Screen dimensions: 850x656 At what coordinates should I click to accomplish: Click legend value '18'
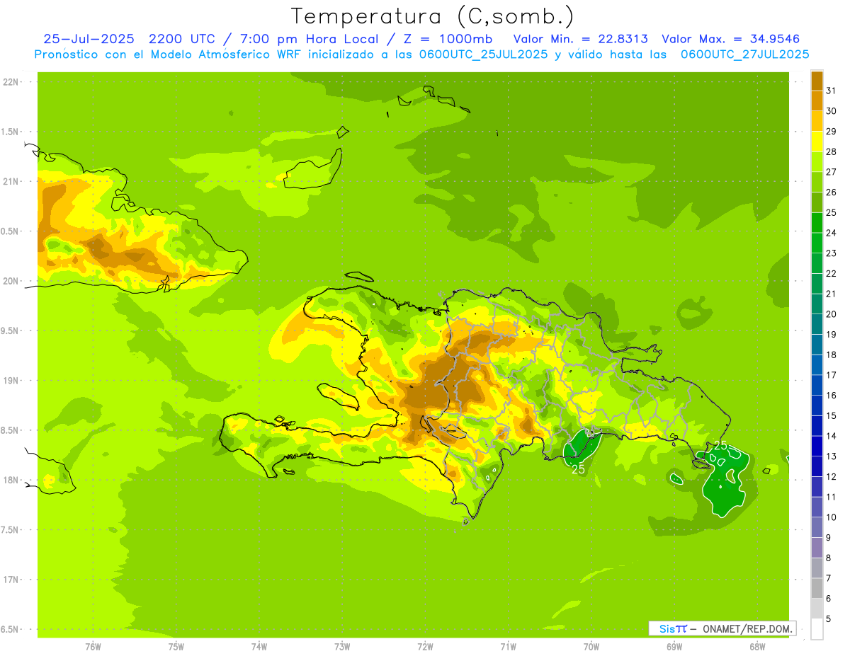click(x=832, y=355)
